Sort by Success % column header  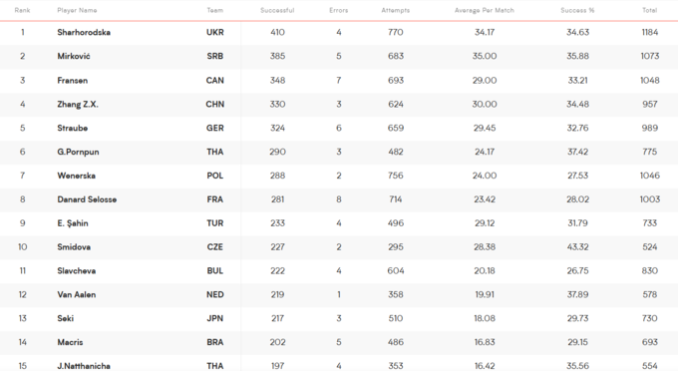[577, 10]
